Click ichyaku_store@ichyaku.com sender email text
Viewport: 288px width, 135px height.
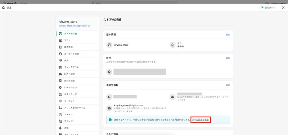pyautogui.click(x=129, y=105)
